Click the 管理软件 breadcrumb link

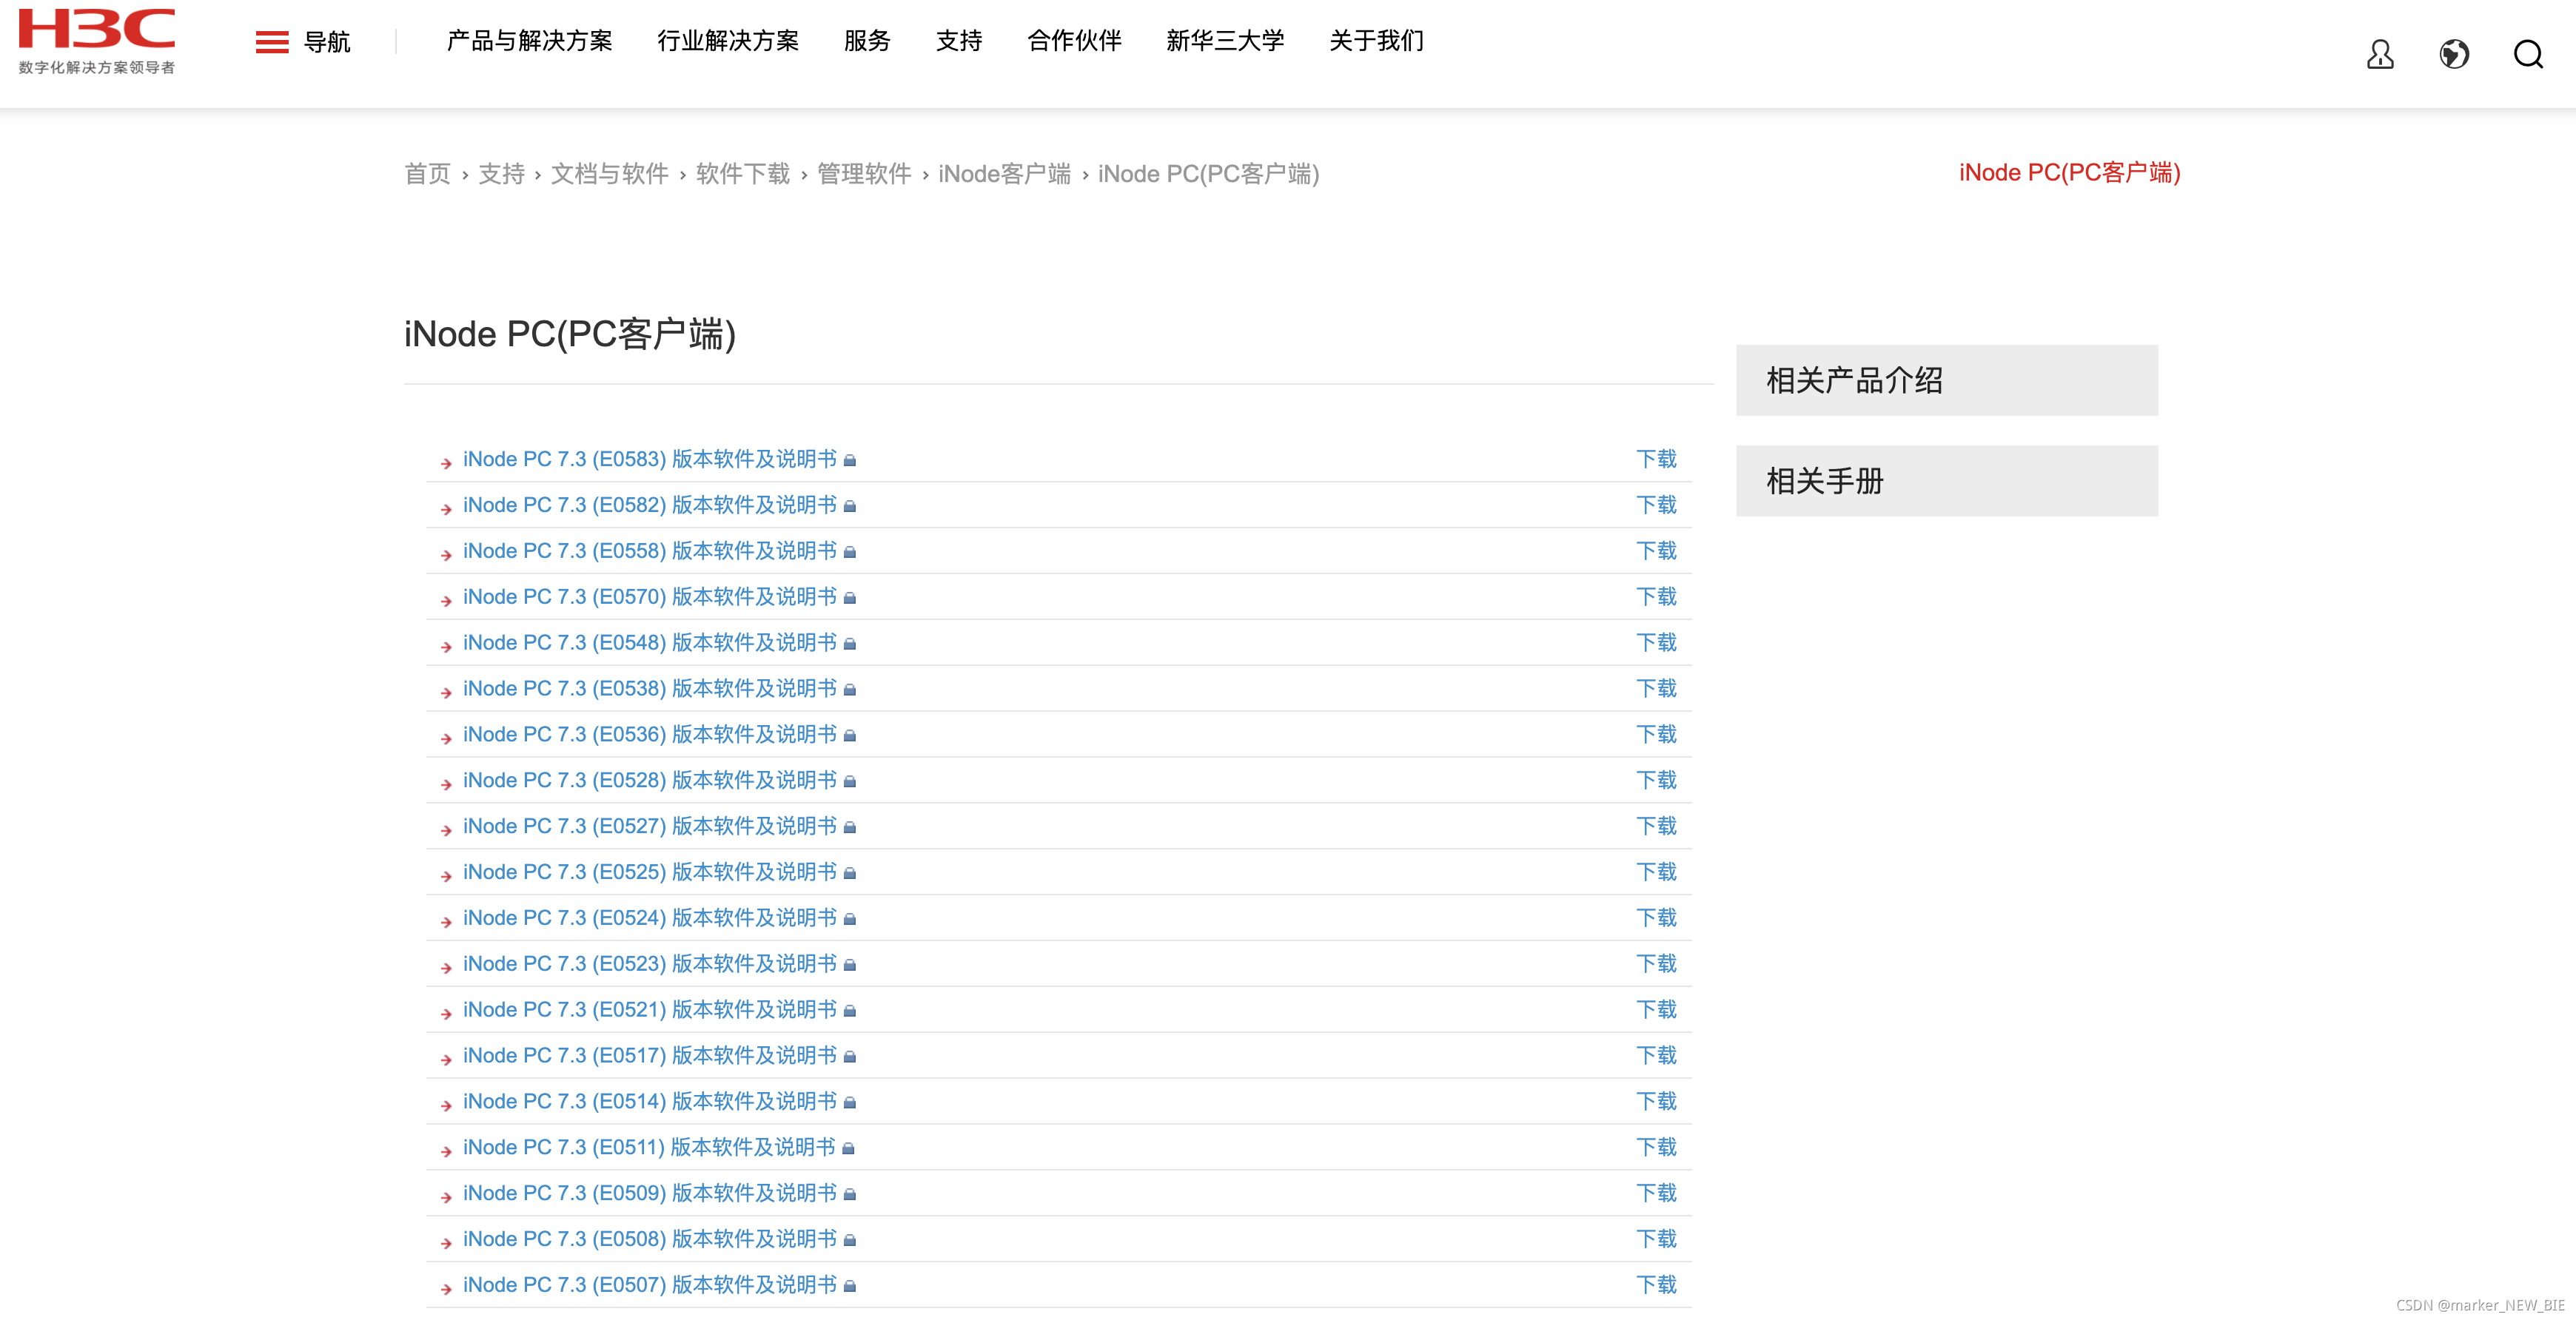[864, 173]
